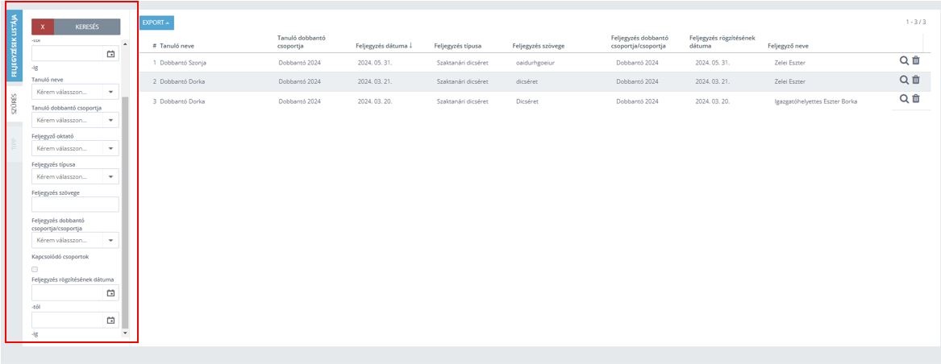941x364 pixels.
Task: Delete the note by Igazgatóhelyettes Eszter Borka
Action: (x=916, y=99)
